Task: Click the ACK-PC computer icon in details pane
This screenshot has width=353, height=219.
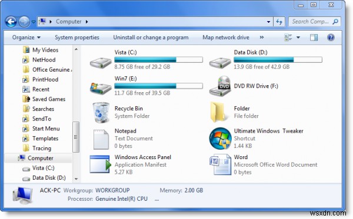Action: [x=22, y=196]
